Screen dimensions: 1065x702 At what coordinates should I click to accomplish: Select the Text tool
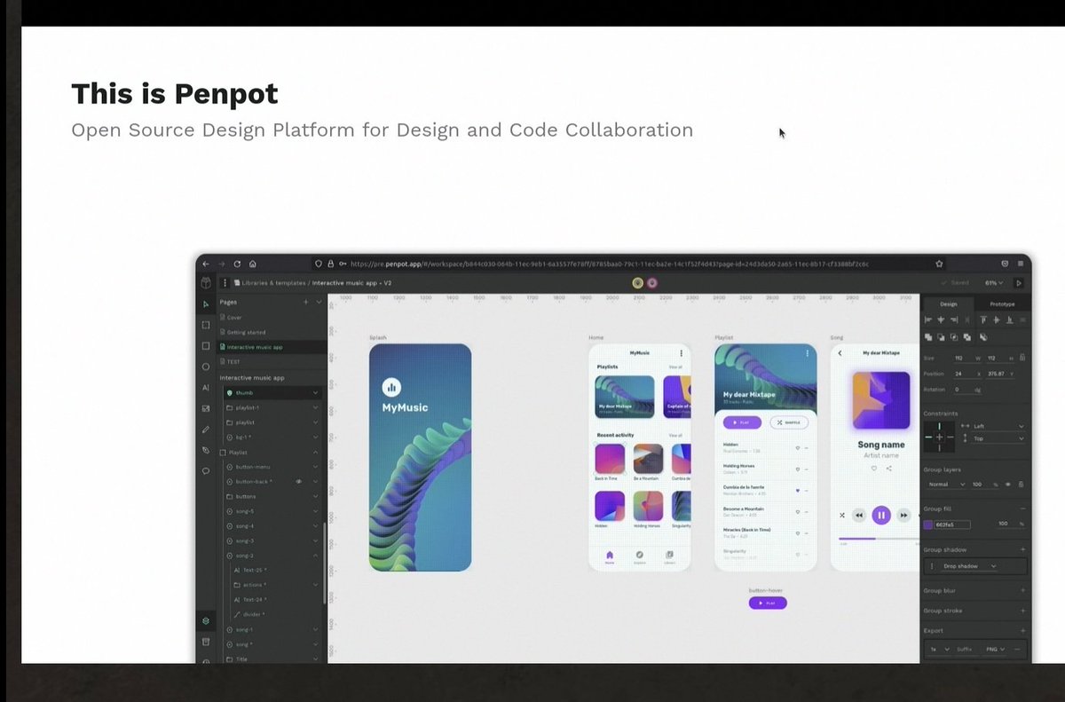pyautogui.click(x=206, y=388)
